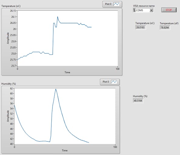Select the Temperature (oF) indicator value 78.8294
The height and width of the screenshot is (155, 180).
click(x=165, y=27)
